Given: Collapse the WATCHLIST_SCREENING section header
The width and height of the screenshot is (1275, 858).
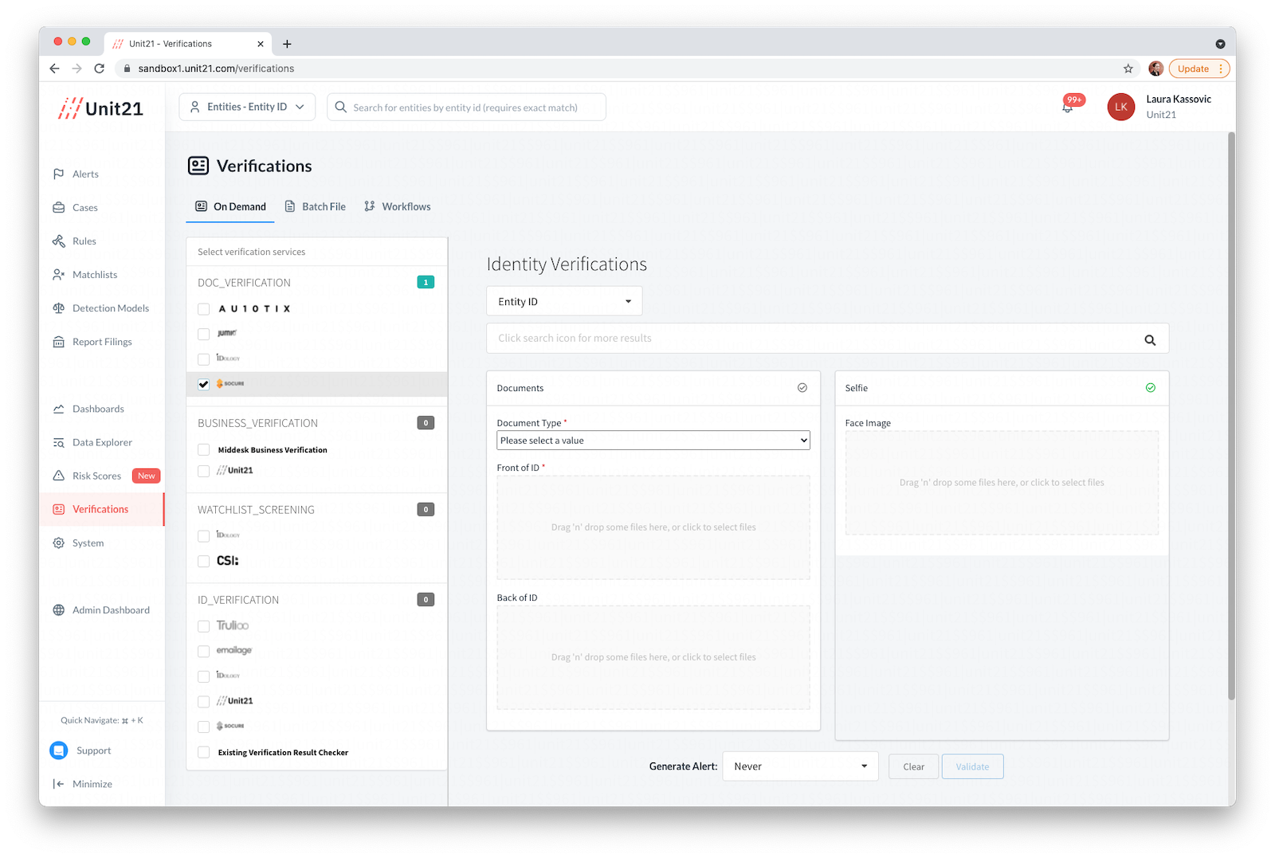Looking at the screenshot, I should [x=316, y=510].
